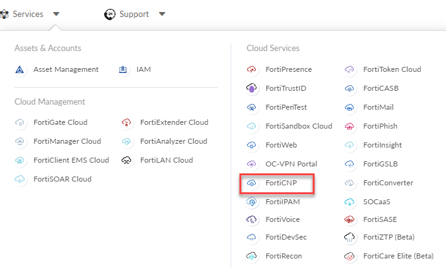The width and height of the screenshot is (446, 273).
Task: Launch FortiToken Cloud service
Action: 392,69
